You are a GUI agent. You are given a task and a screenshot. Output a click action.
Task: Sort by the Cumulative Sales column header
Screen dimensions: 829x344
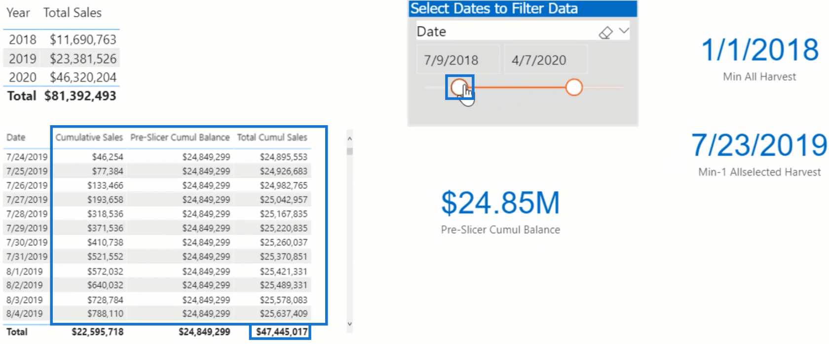pyautogui.click(x=89, y=138)
